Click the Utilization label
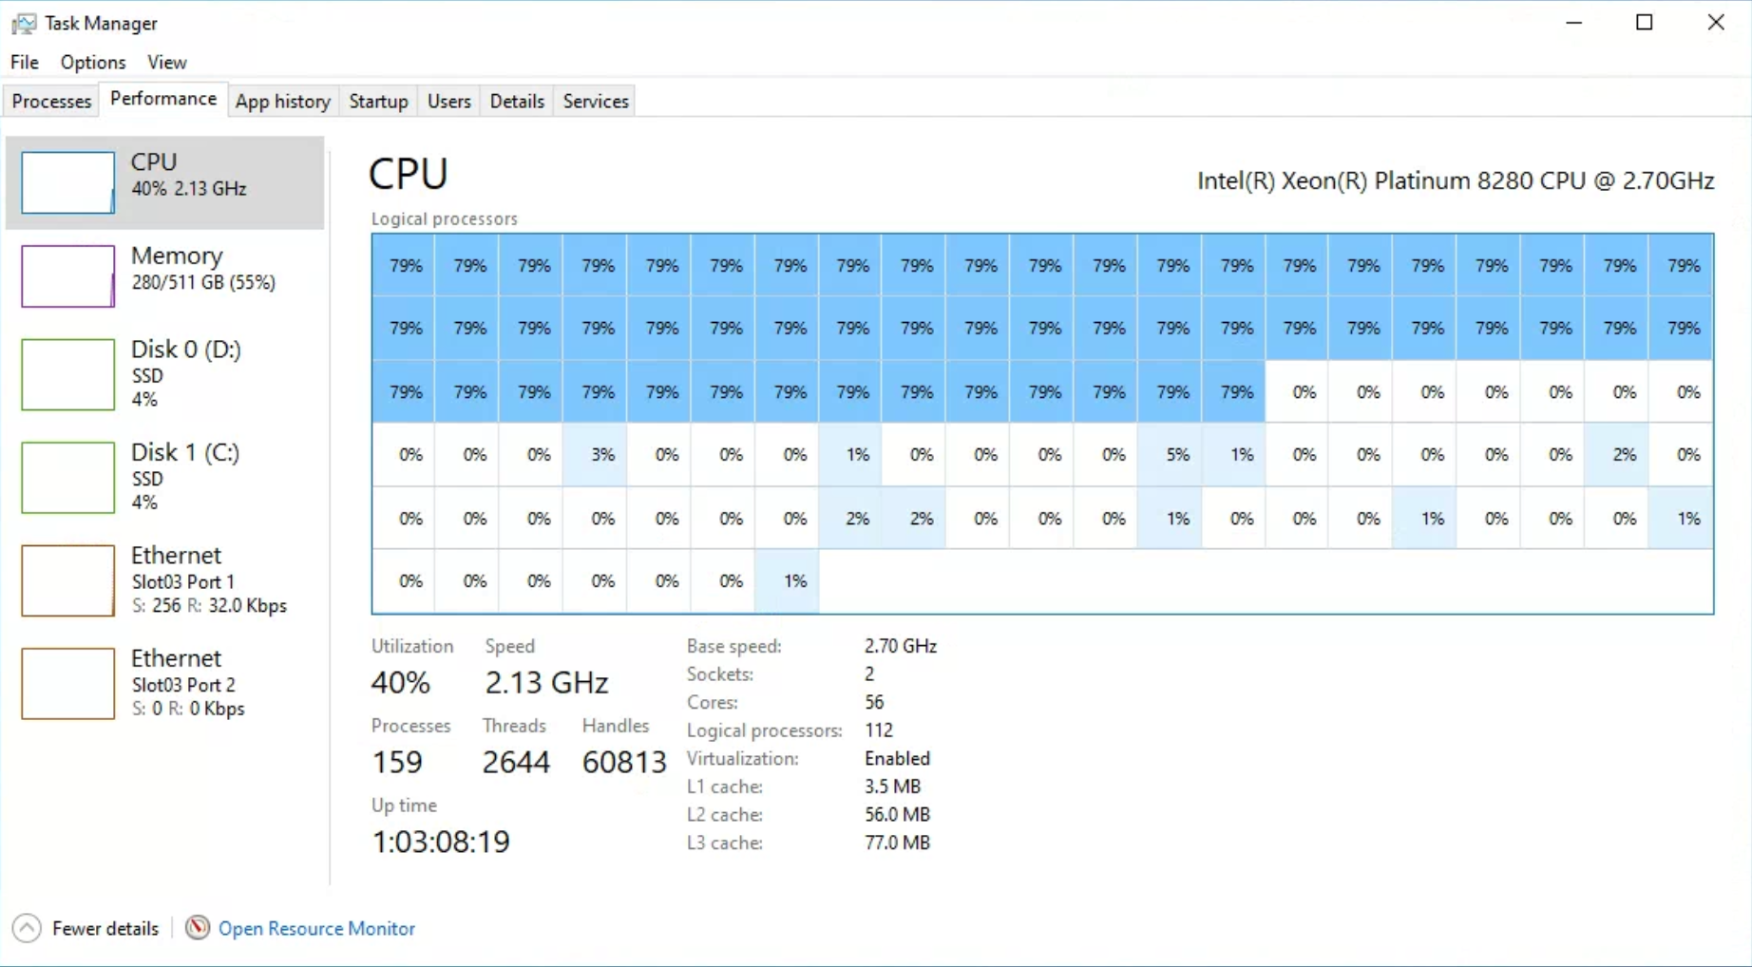 (x=412, y=646)
